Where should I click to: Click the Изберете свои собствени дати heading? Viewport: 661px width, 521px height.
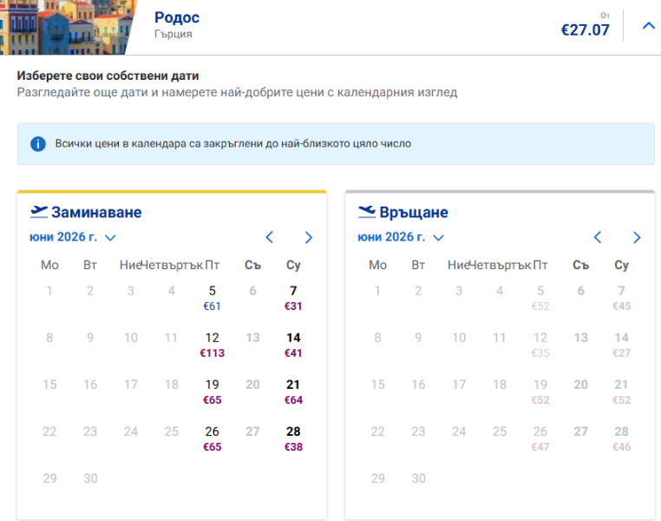coord(108,76)
